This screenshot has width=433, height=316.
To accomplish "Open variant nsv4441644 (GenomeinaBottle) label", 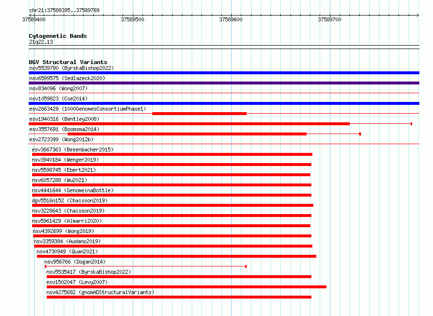I will pyautogui.click(x=72, y=190).
